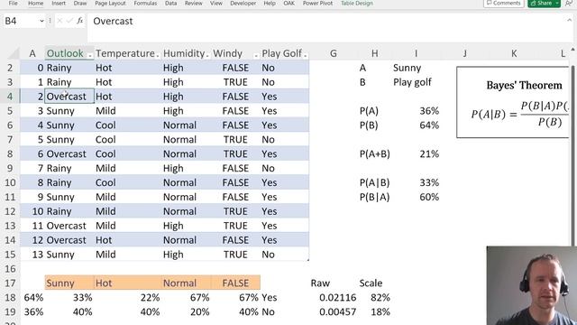Image resolution: width=577 pixels, height=325 pixels.
Task: Click the presenter webcam thumbnail
Action: [531, 285]
